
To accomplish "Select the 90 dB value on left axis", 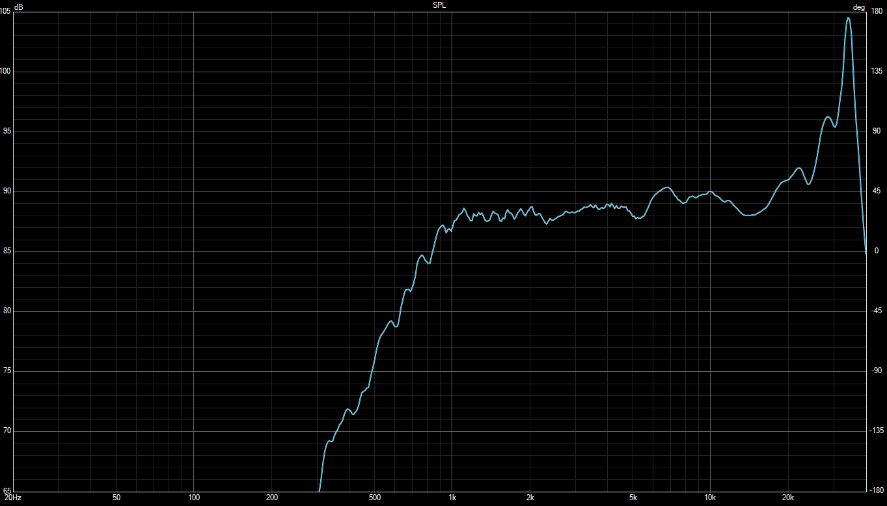I will point(7,191).
